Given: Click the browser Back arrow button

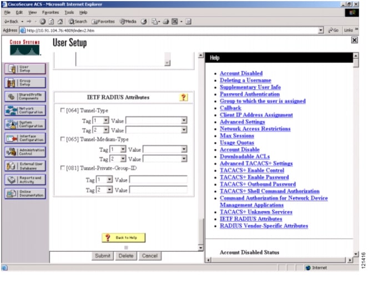Looking at the screenshot, I should [11, 22].
